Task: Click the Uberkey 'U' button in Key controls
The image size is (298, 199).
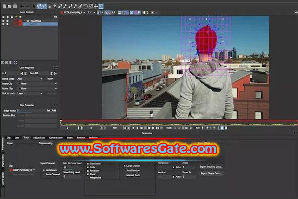Action: (226, 128)
